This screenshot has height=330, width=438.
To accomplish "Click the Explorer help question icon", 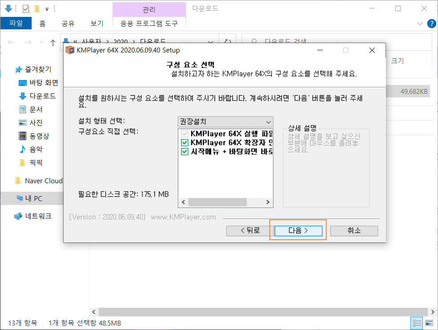I will click(432, 24).
